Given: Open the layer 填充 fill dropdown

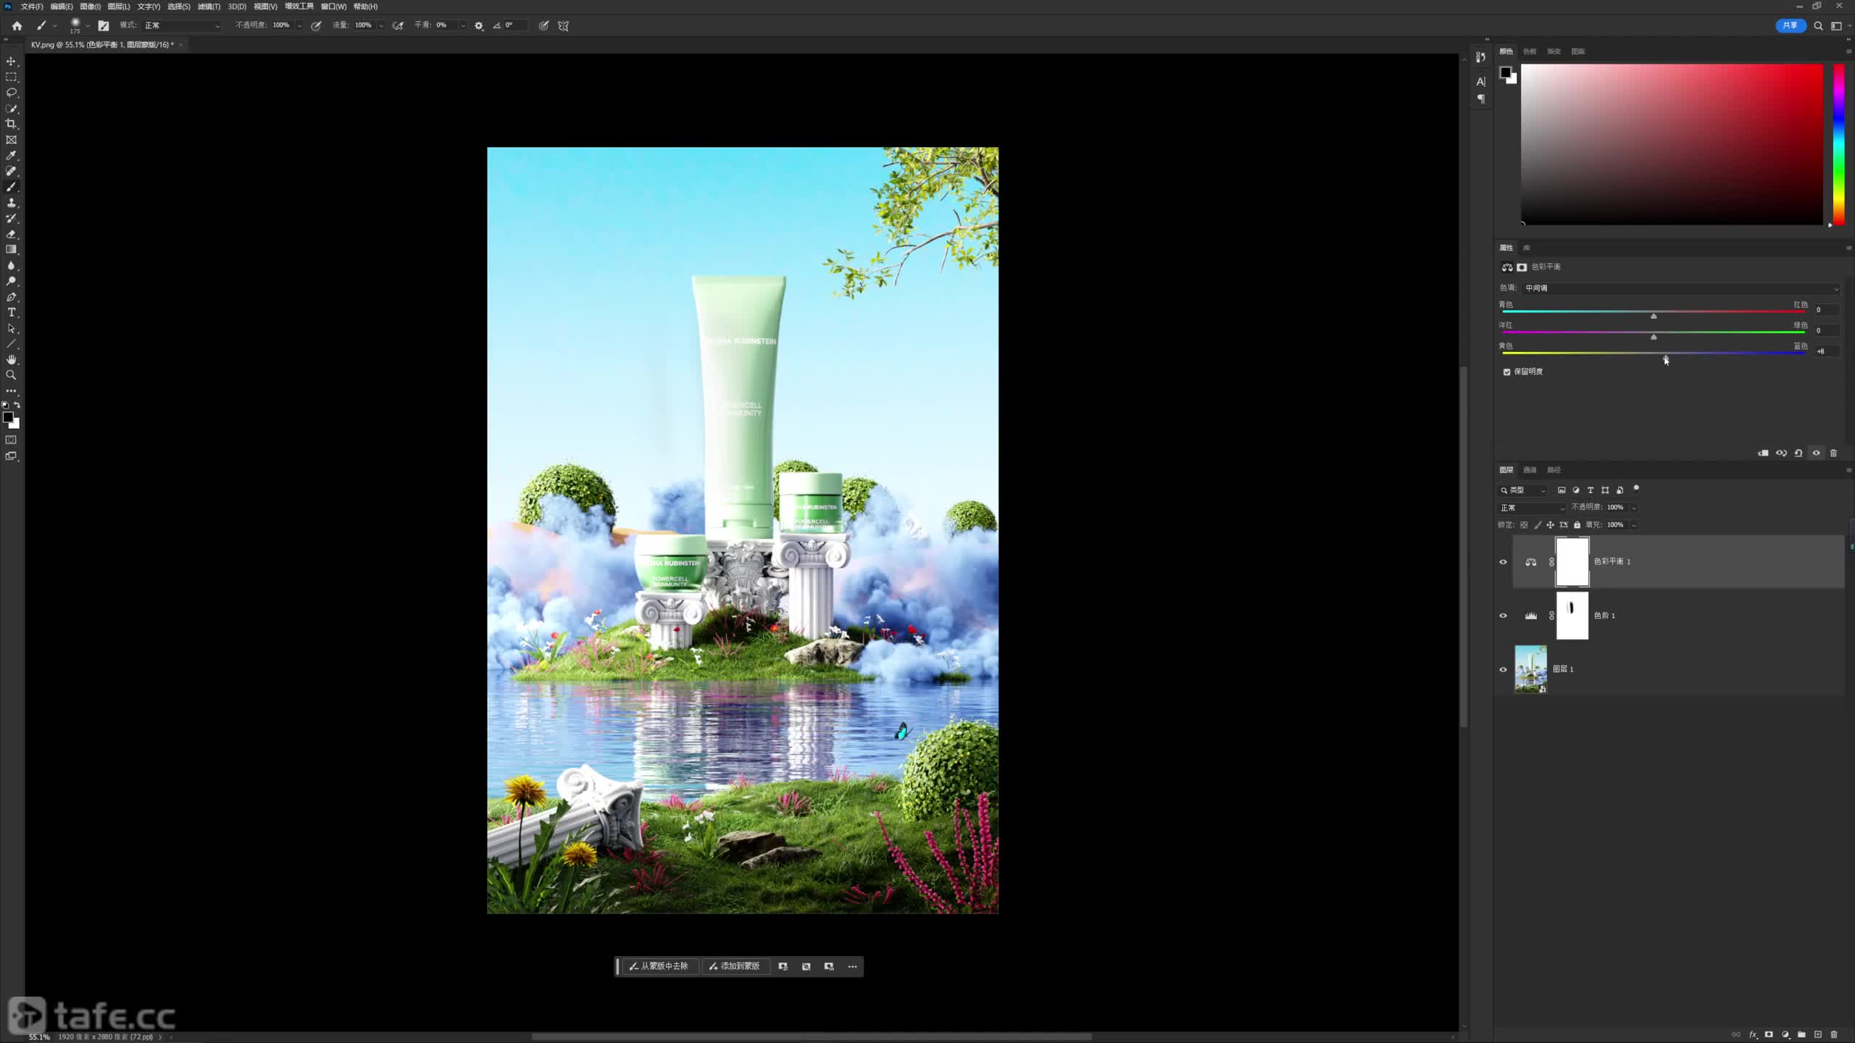Looking at the screenshot, I should point(1633,525).
